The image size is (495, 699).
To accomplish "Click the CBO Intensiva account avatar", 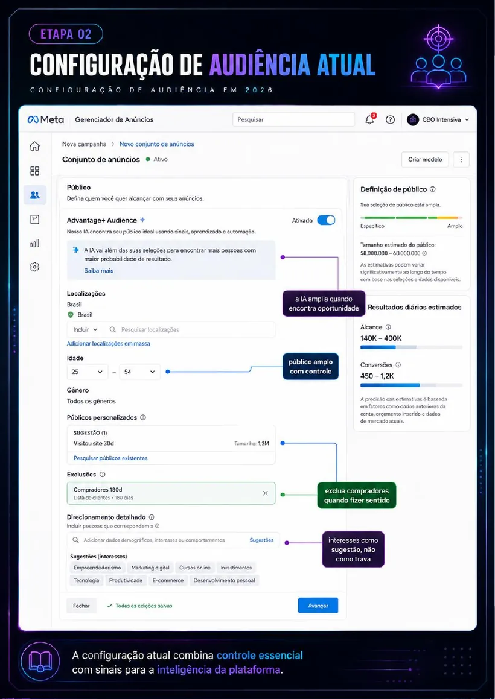I will (x=413, y=119).
